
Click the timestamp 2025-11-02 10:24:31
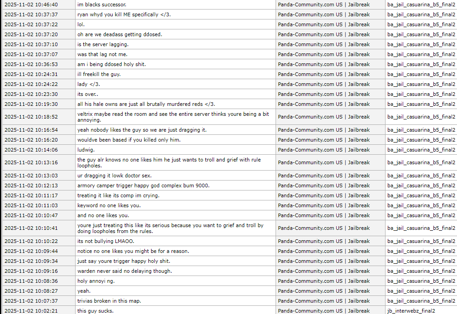[x=31, y=74]
